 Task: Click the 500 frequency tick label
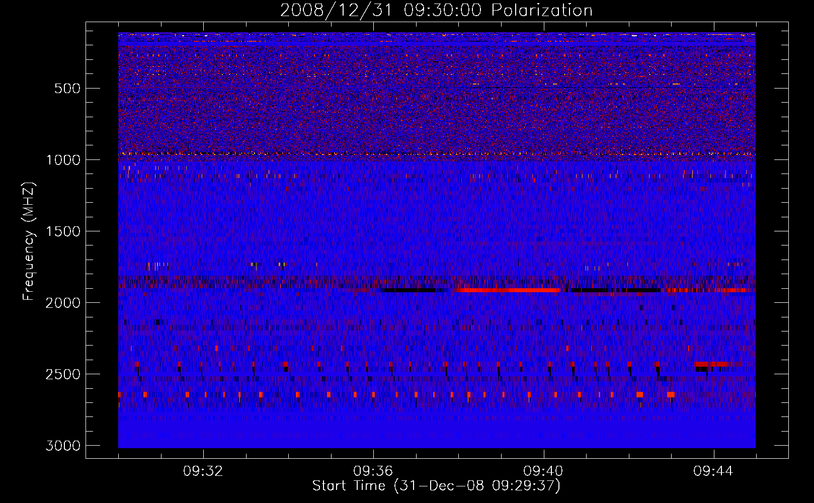[67, 89]
